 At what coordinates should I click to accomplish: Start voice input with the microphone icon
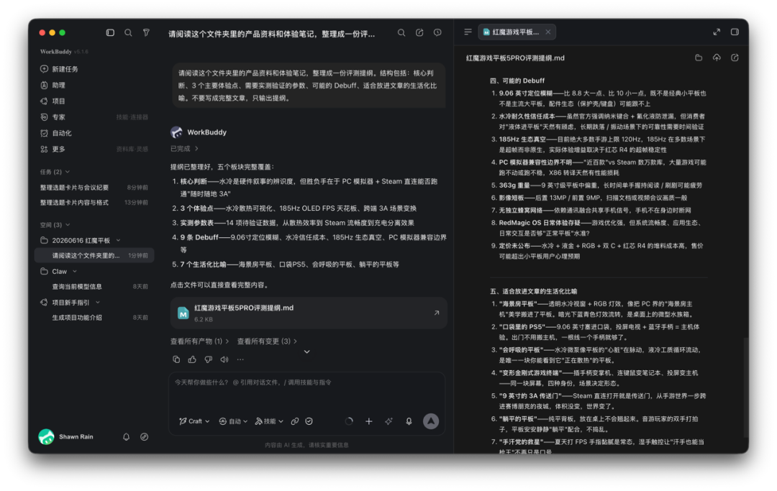[409, 421]
